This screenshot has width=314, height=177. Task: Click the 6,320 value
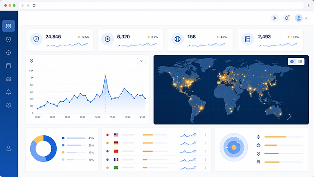123,37
